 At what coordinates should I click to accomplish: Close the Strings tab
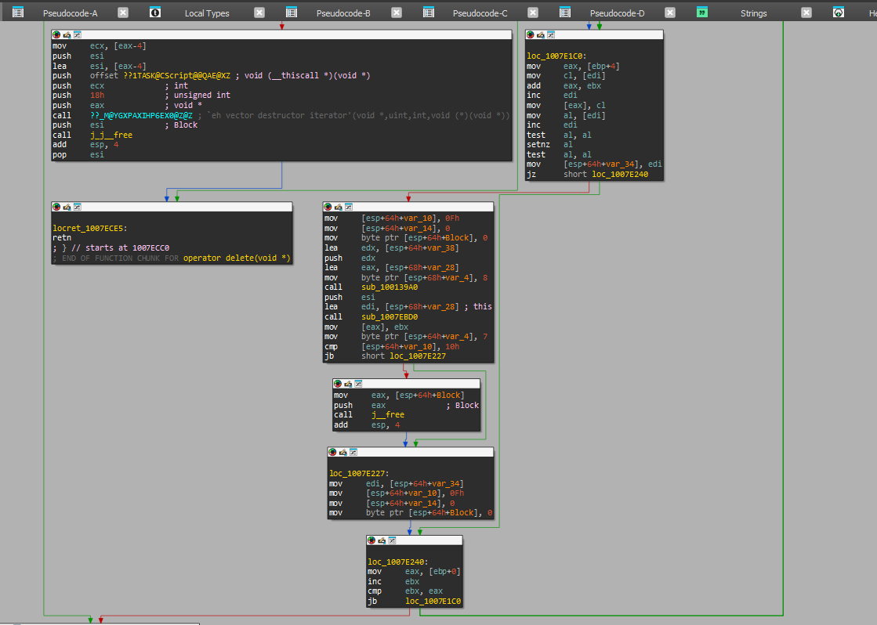(x=806, y=13)
